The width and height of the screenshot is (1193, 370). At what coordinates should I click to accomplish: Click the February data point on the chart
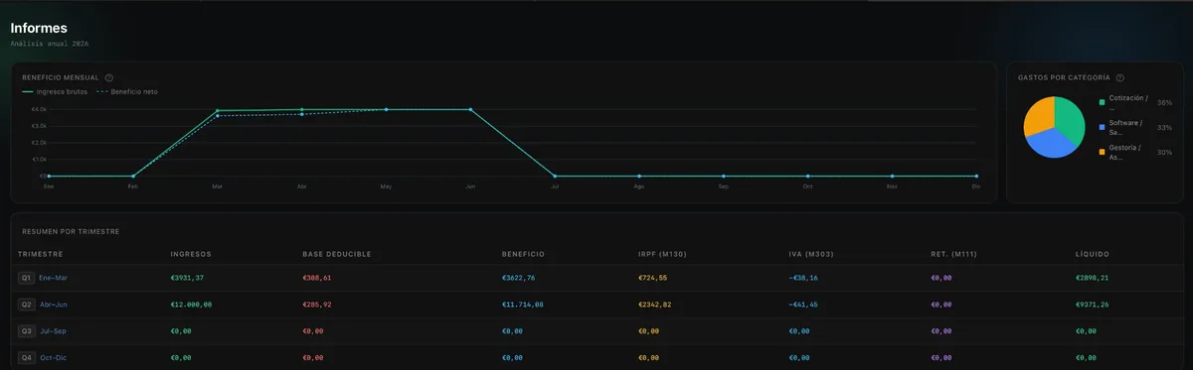(132, 176)
